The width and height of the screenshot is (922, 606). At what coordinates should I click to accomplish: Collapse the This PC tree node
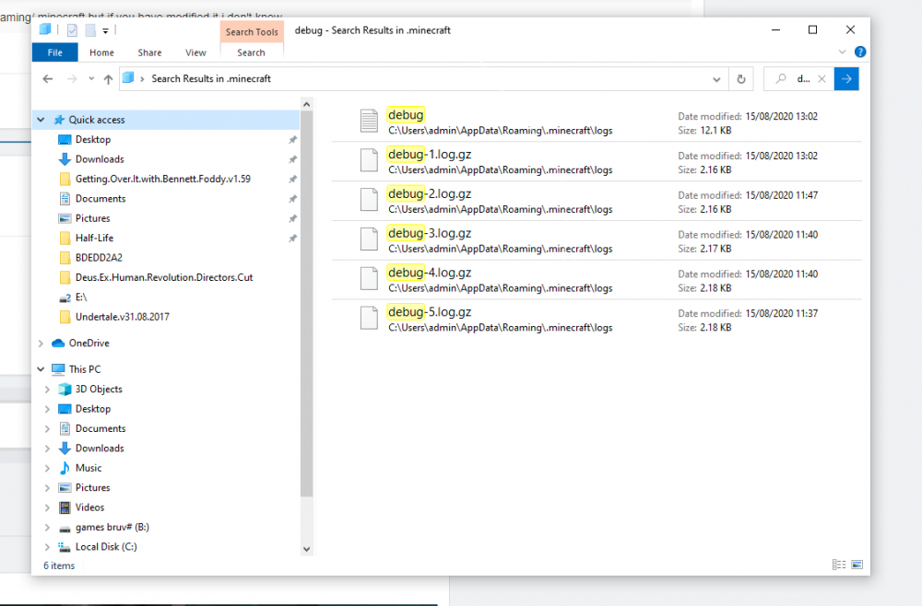(41, 369)
